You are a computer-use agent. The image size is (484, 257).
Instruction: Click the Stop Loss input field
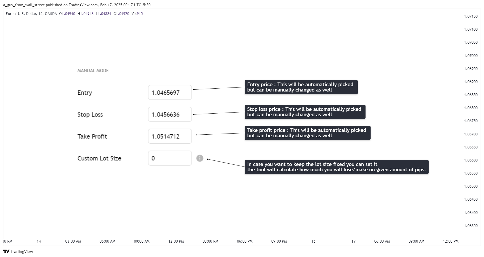pos(170,114)
